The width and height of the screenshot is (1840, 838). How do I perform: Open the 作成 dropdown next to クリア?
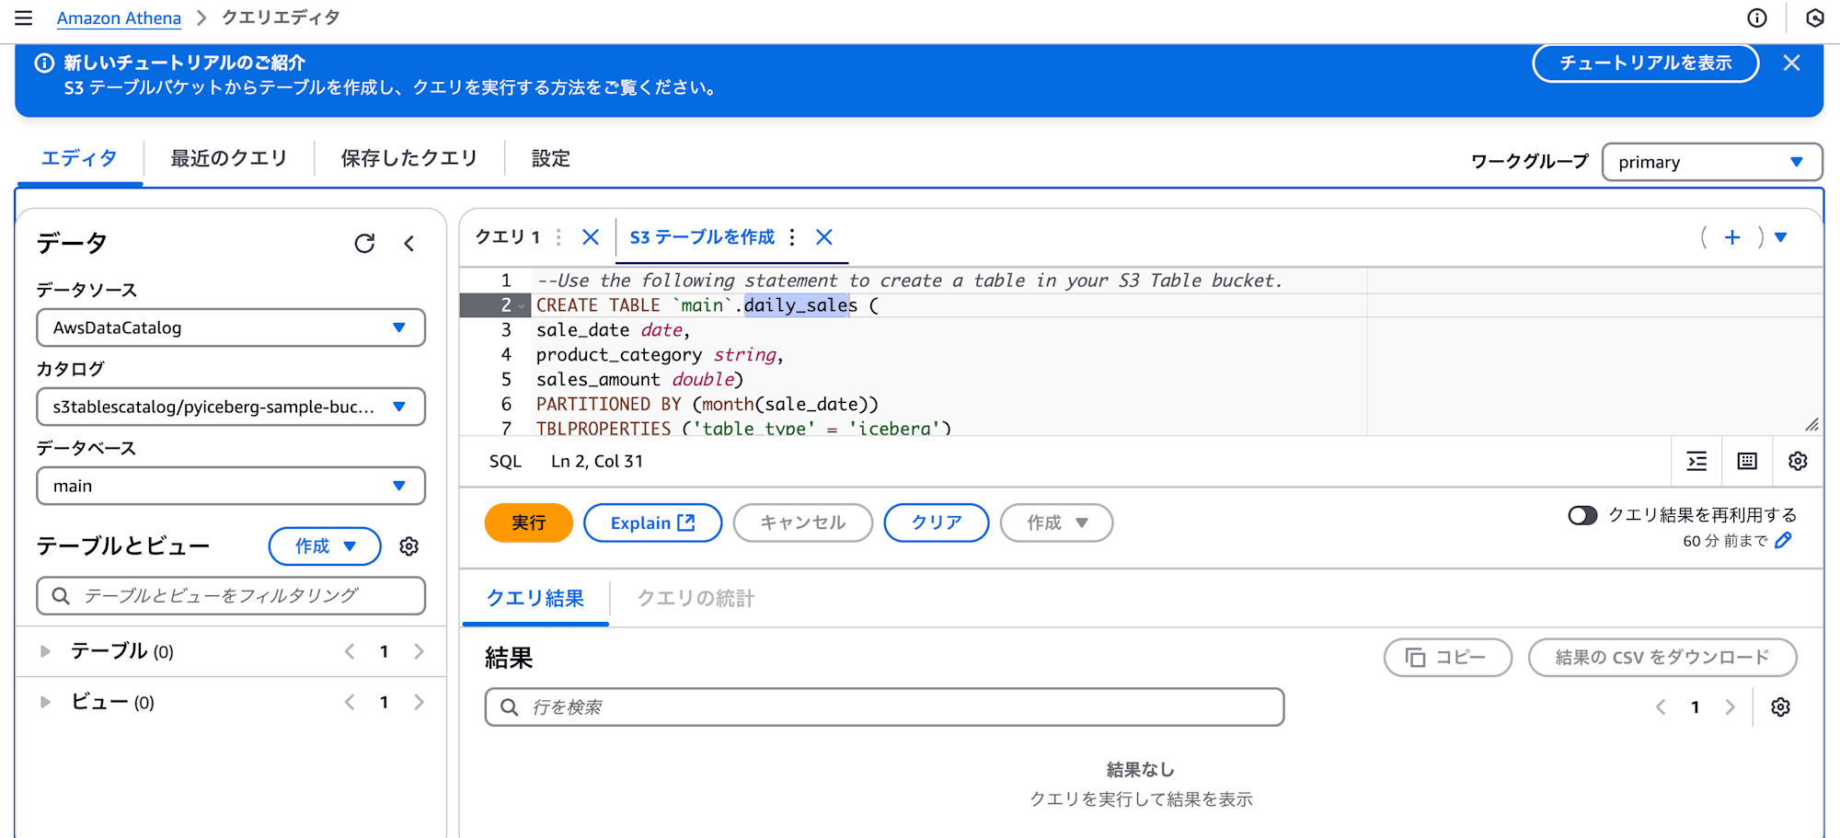coord(1056,522)
